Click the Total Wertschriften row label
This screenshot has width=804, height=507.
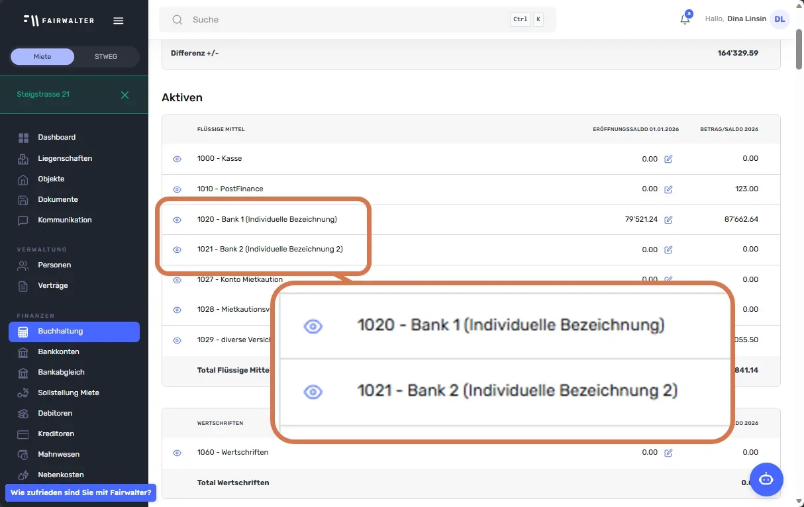point(233,483)
